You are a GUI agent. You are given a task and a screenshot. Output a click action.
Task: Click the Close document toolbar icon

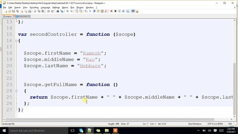click(x=22, y=11)
